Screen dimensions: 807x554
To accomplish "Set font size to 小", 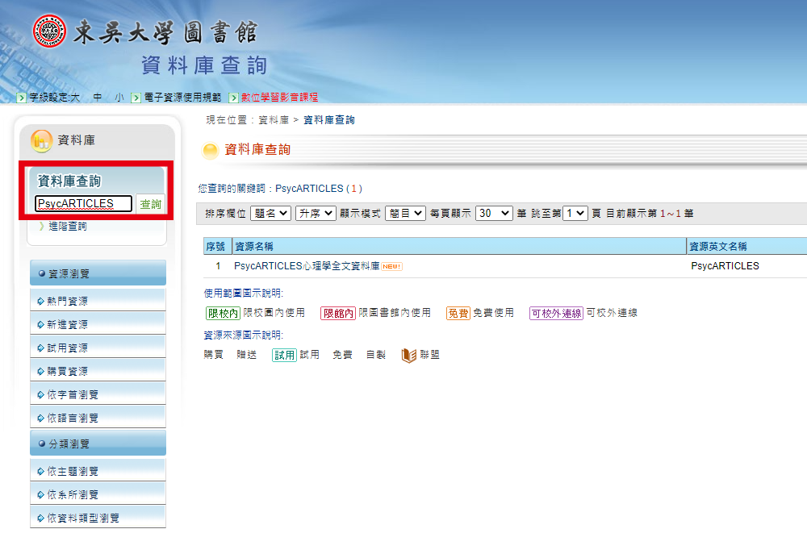I will click(119, 98).
